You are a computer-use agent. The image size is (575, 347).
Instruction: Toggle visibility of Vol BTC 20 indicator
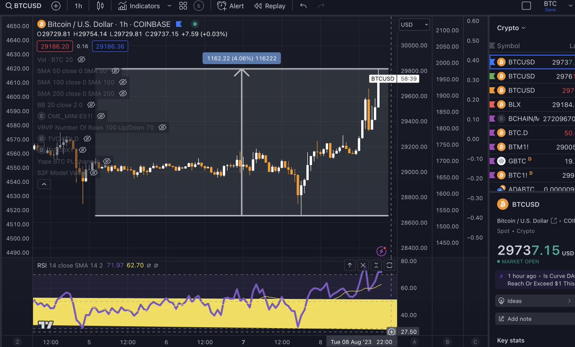(81, 59)
